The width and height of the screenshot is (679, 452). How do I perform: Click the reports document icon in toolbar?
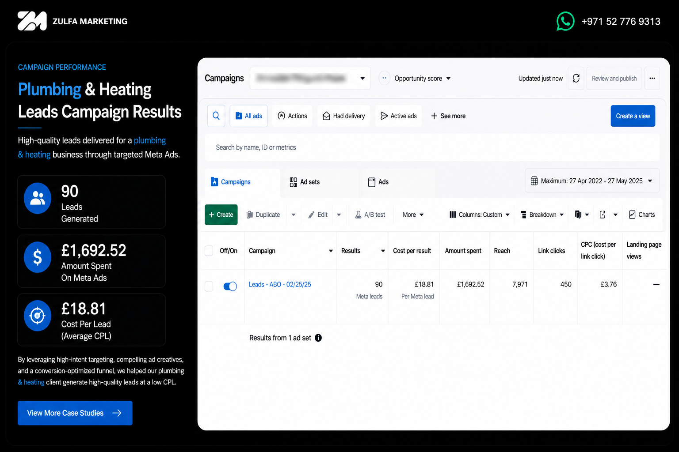578,215
